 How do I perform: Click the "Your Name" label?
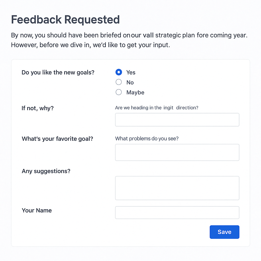37,210
